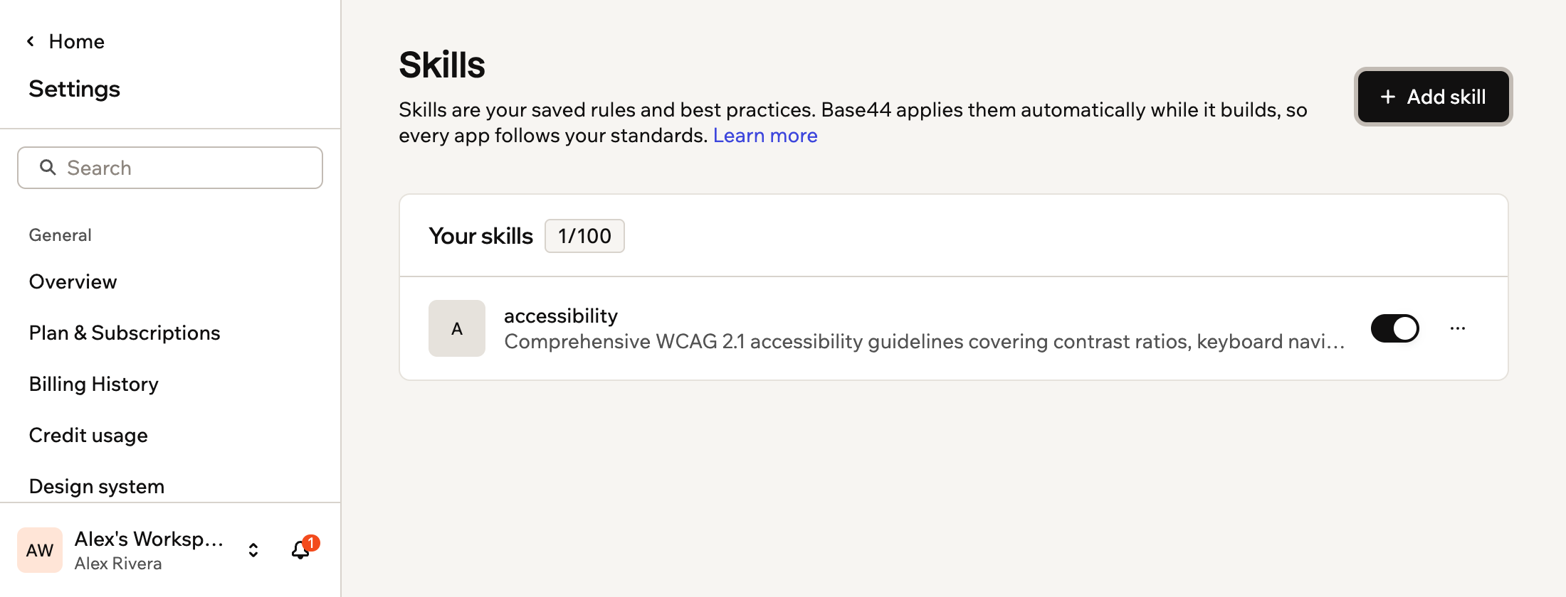Open Alex's Workspace selector name

click(x=149, y=539)
